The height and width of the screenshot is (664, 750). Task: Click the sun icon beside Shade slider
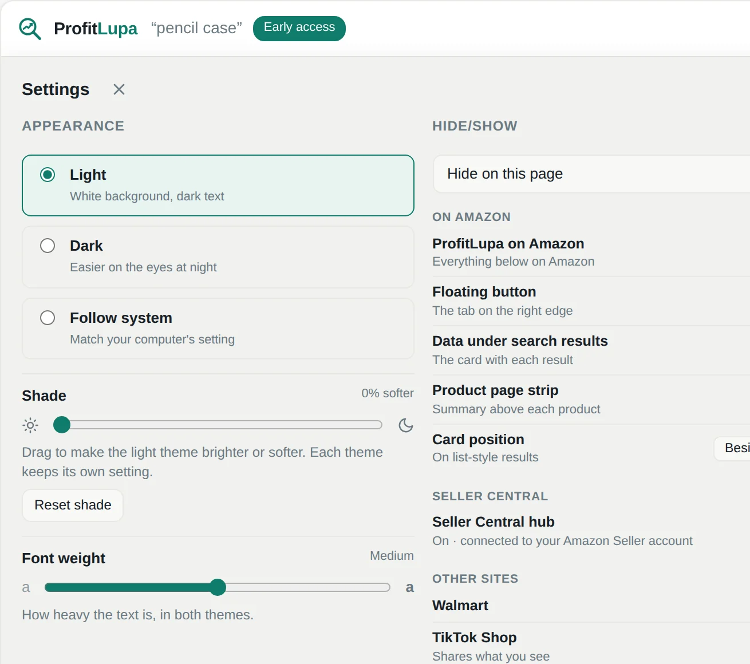pos(30,425)
